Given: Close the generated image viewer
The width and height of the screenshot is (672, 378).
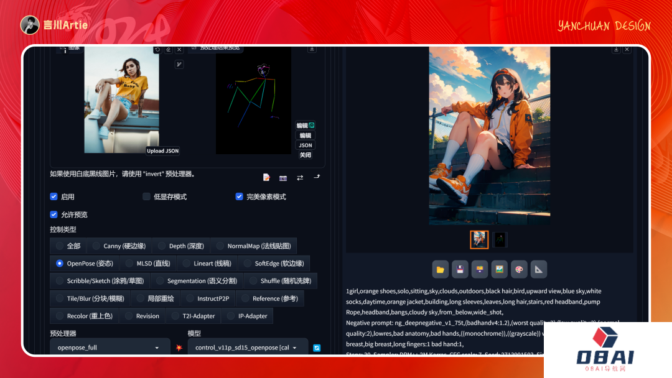Looking at the screenshot, I should tap(627, 49).
